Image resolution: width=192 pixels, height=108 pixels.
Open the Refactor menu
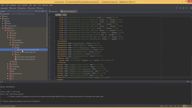tap(25, 5)
